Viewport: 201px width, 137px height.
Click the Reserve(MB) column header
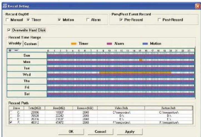point(85,108)
